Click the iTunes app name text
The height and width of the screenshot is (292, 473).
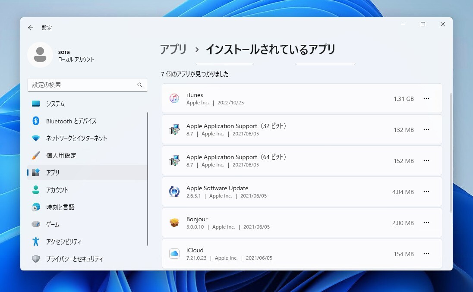click(x=195, y=95)
